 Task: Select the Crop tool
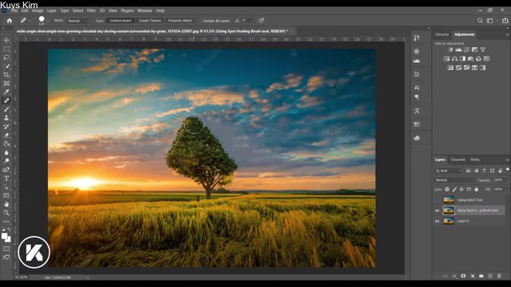pos(6,74)
